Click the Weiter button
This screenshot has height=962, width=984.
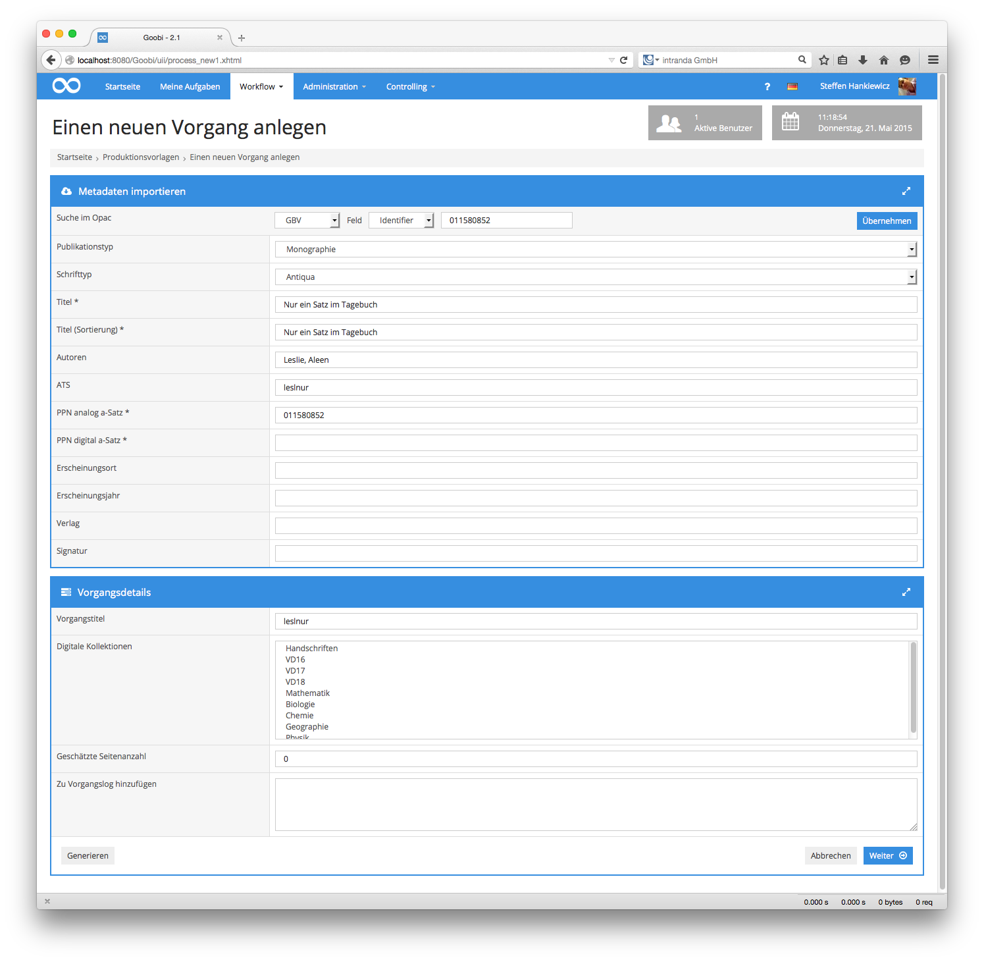[x=888, y=855]
